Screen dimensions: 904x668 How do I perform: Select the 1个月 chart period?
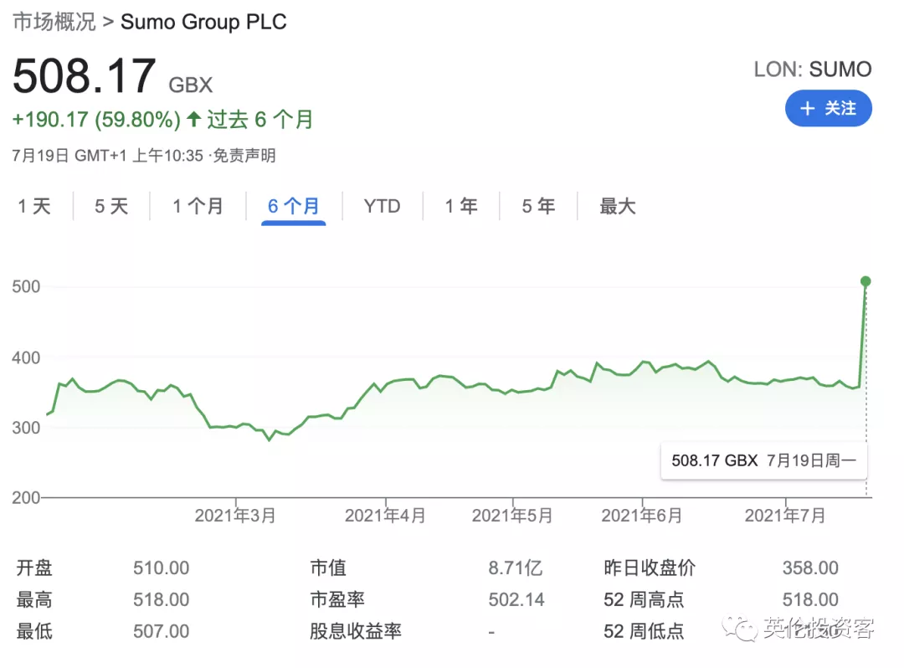pyautogui.click(x=198, y=206)
